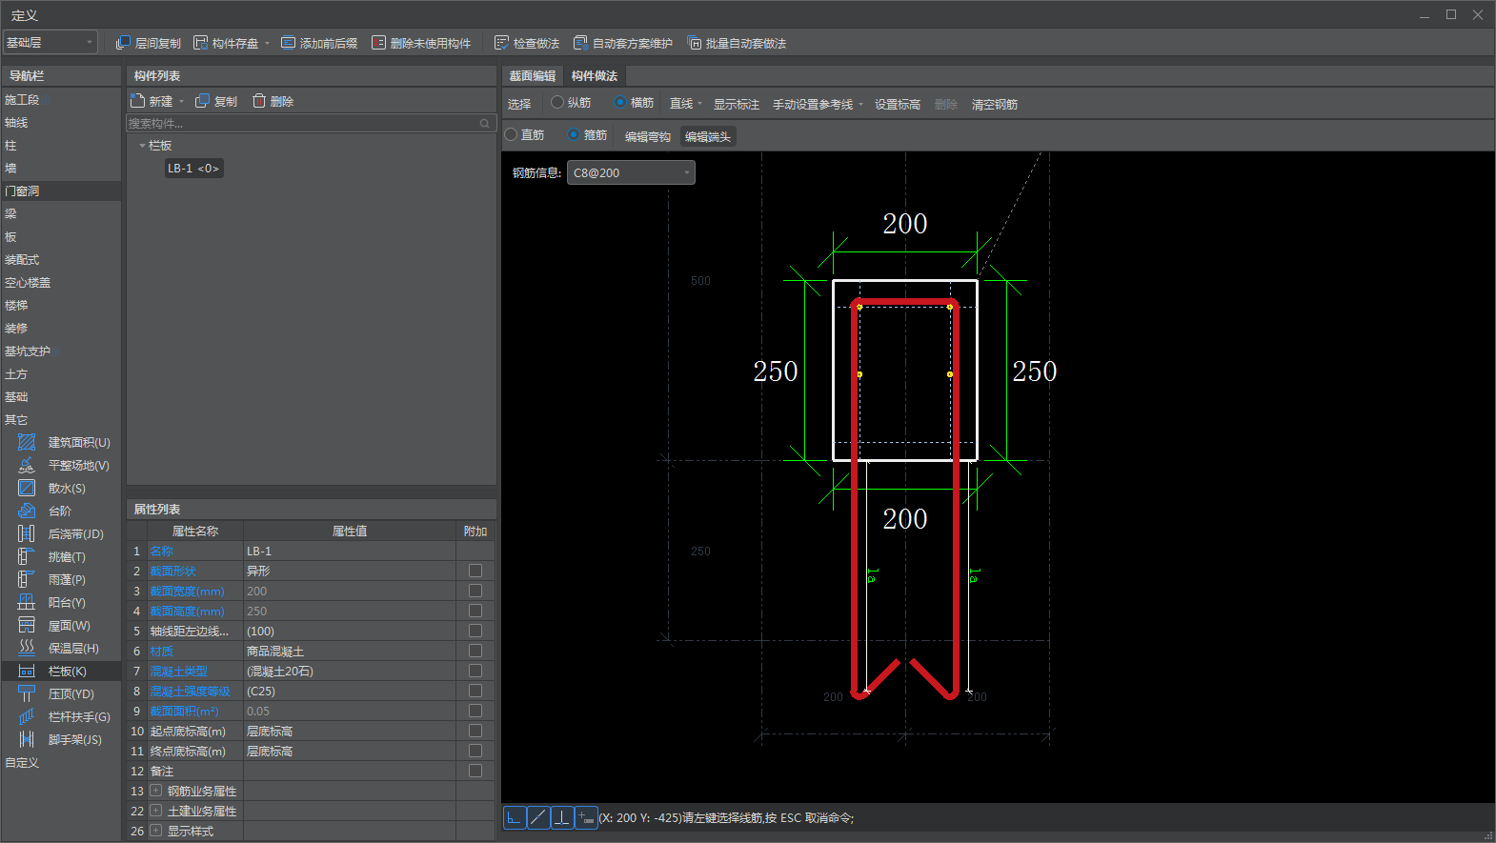
Task: Click the perpendicular snap icon in status bar
Action: [x=562, y=817]
